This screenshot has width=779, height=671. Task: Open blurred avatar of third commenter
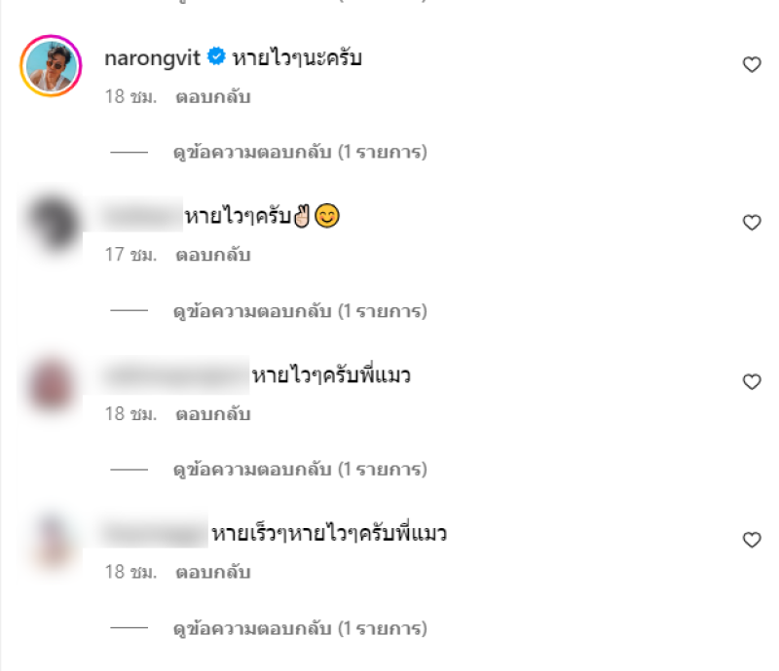pyautogui.click(x=51, y=383)
